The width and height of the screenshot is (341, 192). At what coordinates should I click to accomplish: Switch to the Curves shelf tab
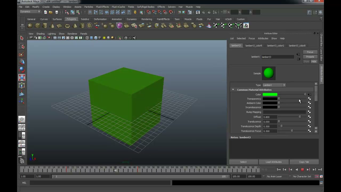(44, 19)
